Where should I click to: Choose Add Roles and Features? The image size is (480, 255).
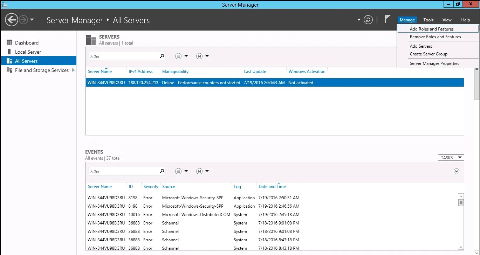pyautogui.click(x=438, y=29)
